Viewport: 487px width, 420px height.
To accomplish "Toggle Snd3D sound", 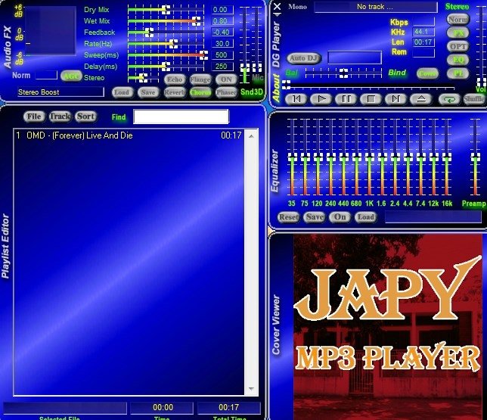I will point(252,92).
